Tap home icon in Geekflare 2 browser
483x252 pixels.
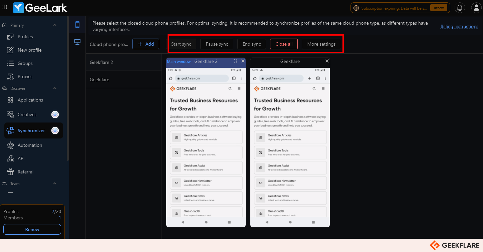pos(171,78)
